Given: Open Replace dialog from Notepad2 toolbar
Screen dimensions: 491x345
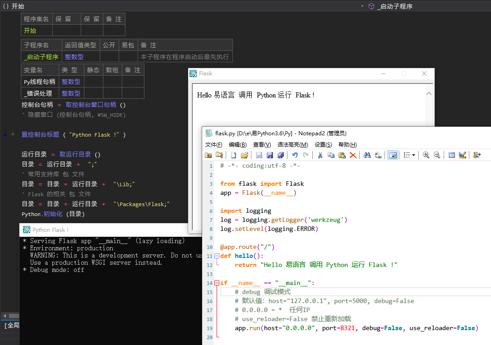Looking at the screenshot, I should point(378,155).
